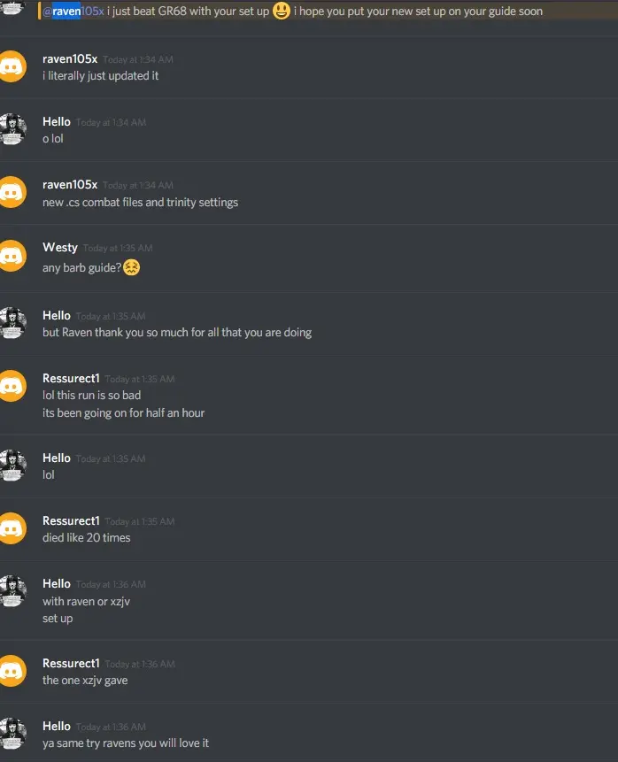
Task: Click username raven105x above 'i literally just updated it'
Action: tap(70, 58)
